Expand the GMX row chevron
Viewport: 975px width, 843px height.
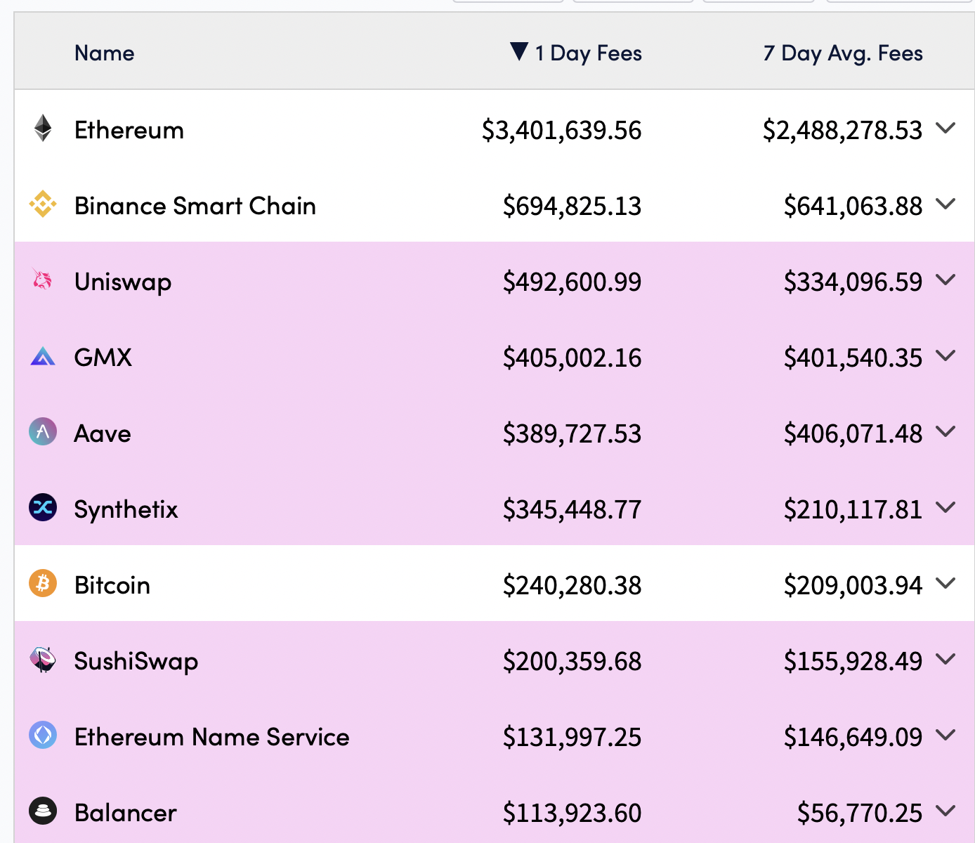[946, 355]
